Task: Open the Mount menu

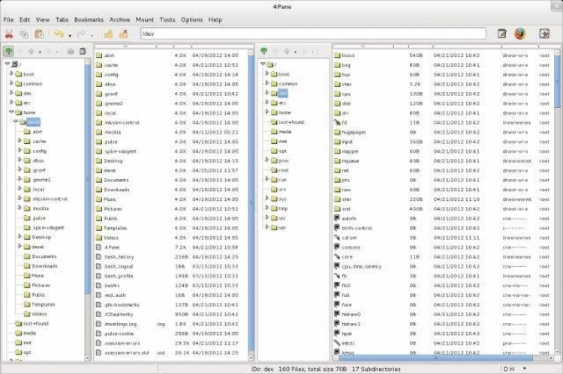Action: 146,19
